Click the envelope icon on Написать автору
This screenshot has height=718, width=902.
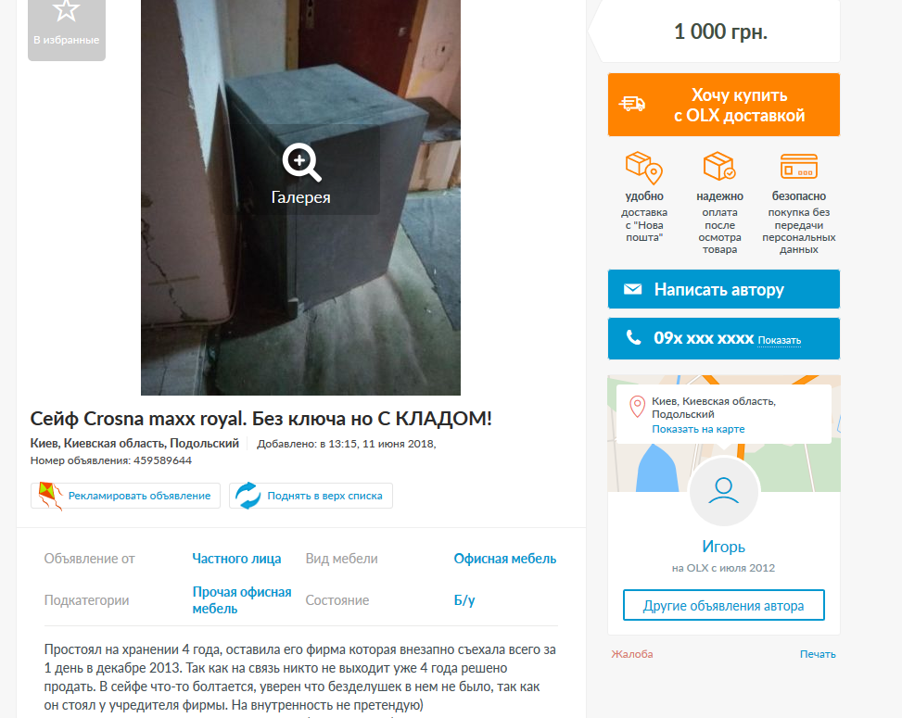633,289
